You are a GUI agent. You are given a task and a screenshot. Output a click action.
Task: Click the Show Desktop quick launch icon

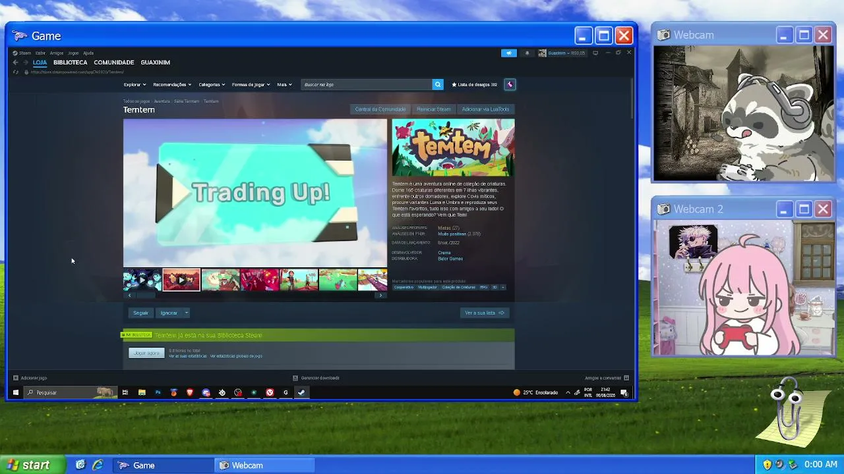click(x=80, y=465)
